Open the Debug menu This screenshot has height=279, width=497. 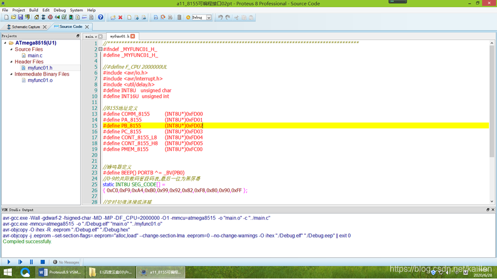pos(60,10)
